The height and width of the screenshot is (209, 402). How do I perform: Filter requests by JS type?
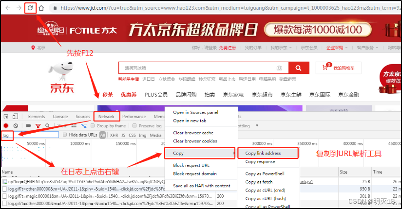tap(123, 135)
